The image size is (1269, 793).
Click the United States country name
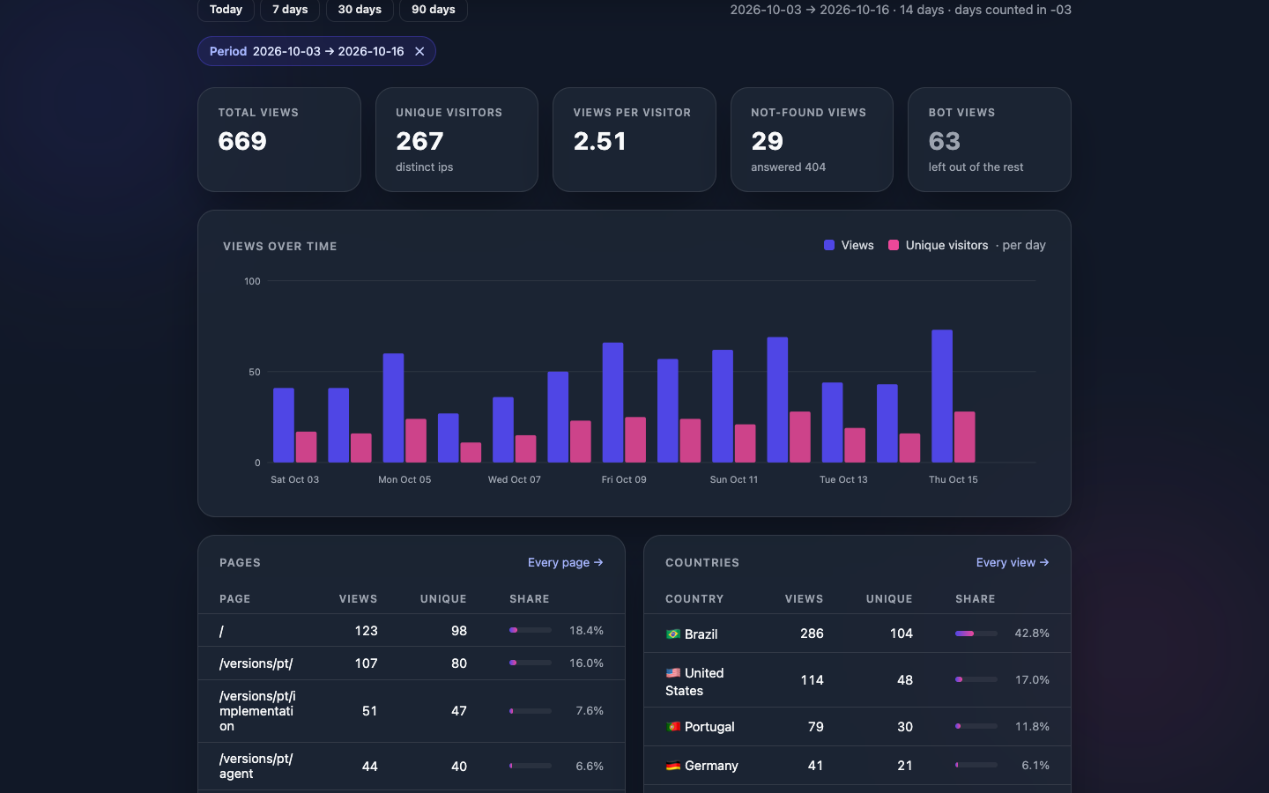(694, 682)
